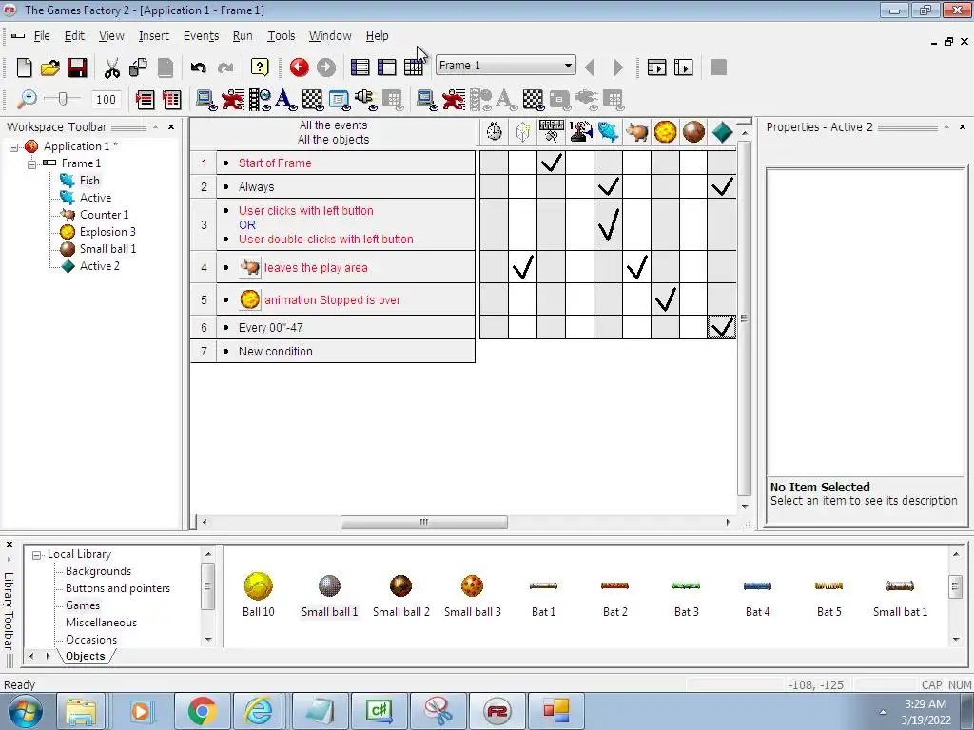Viewport: 974px width, 730px height.
Task: Click the New condition row
Action: coord(333,352)
